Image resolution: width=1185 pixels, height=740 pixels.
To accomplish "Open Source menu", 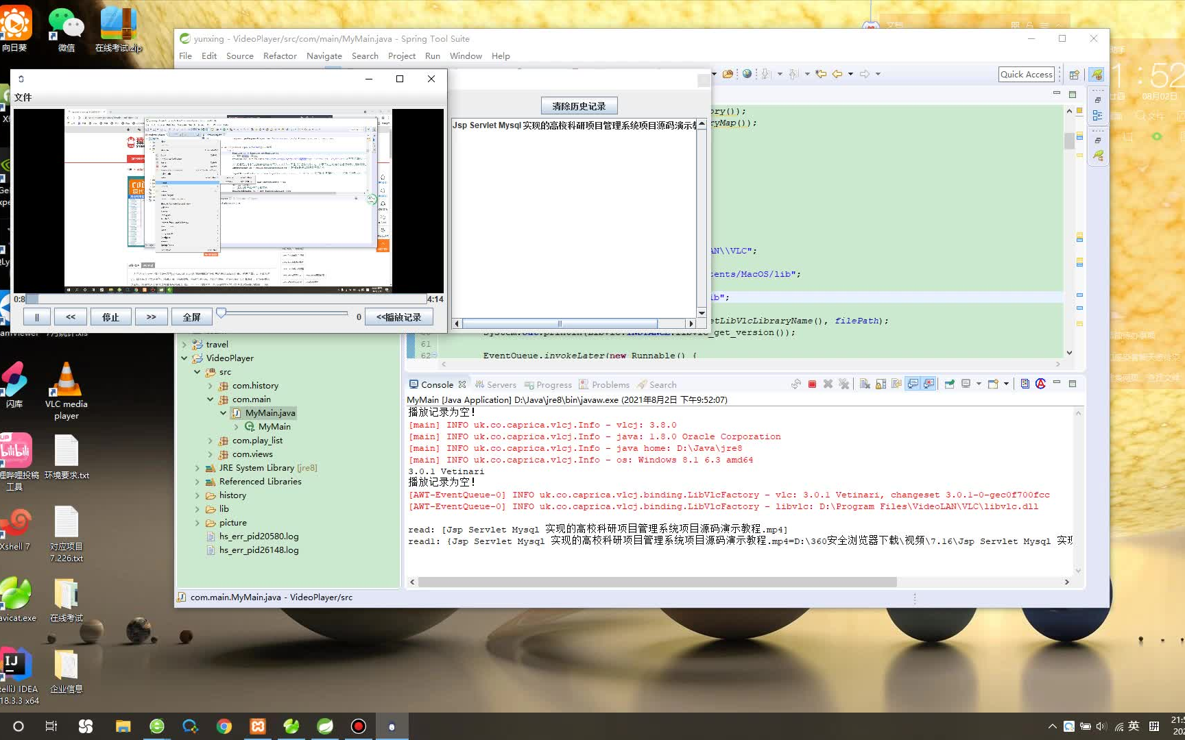I will point(240,56).
